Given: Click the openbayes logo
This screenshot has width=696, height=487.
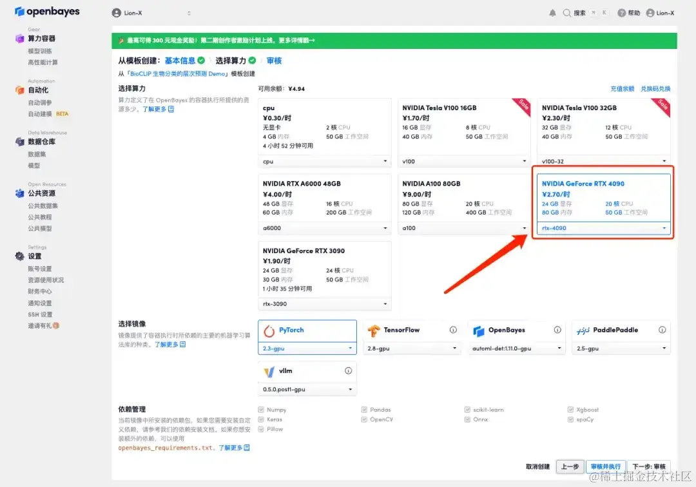Looking at the screenshot, I should [x=47, y=12].
